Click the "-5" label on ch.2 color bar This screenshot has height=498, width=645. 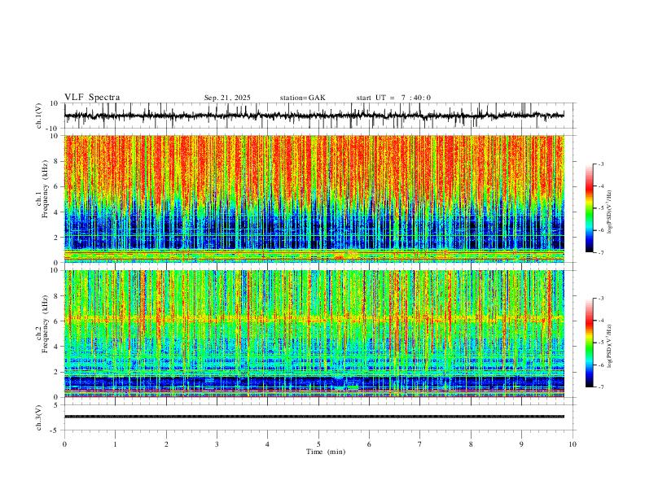[600, 343]
